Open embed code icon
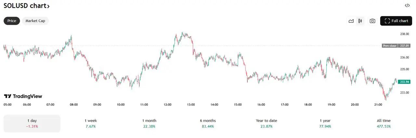 [407, 6]
